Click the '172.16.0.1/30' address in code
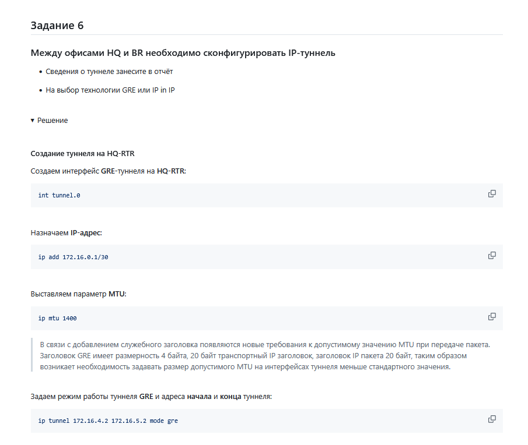Image resolution: width=528 pixels, height=445 pixels. pos(85,257)
